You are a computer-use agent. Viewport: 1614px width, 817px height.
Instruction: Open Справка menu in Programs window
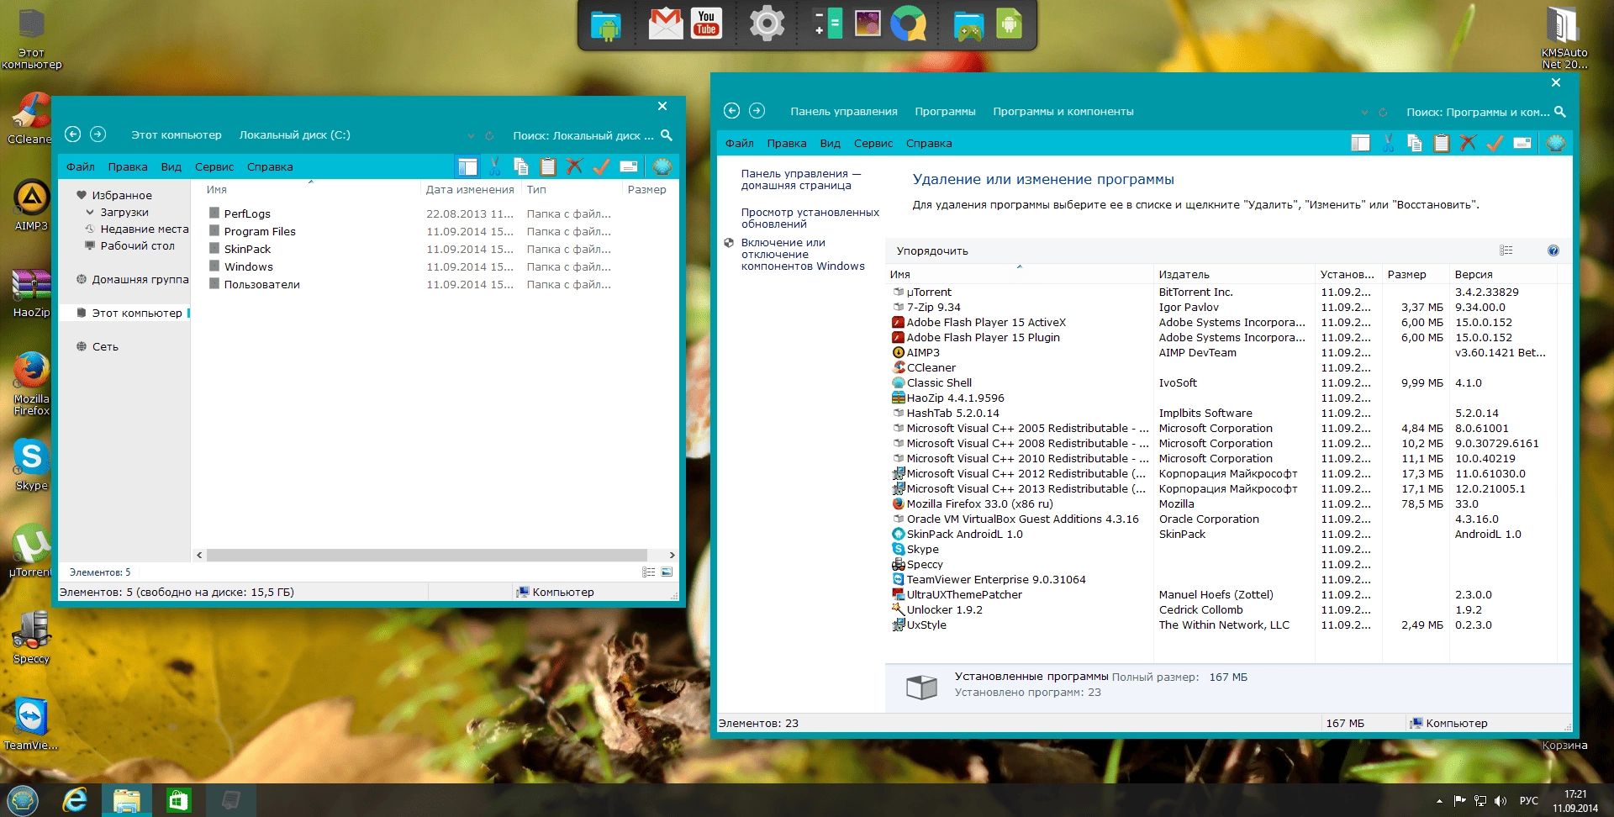click(929, 144)
